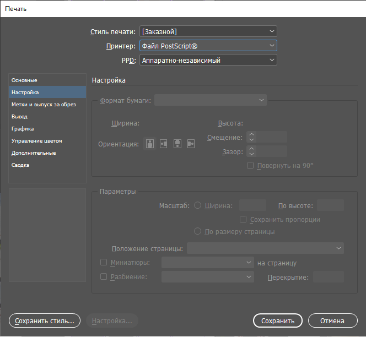Image resolution: width=366 pixels, height=337 pixels.
Task: Select По размеру страницы radio button
Action: [x=197, y=231]
